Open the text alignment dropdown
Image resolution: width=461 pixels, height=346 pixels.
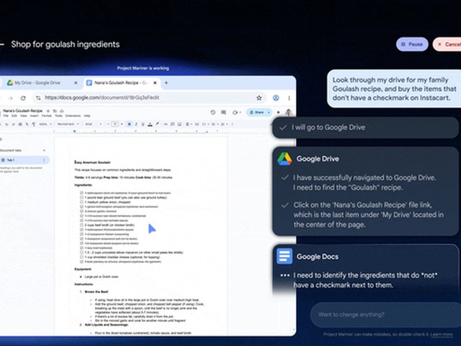pos(189,124)
